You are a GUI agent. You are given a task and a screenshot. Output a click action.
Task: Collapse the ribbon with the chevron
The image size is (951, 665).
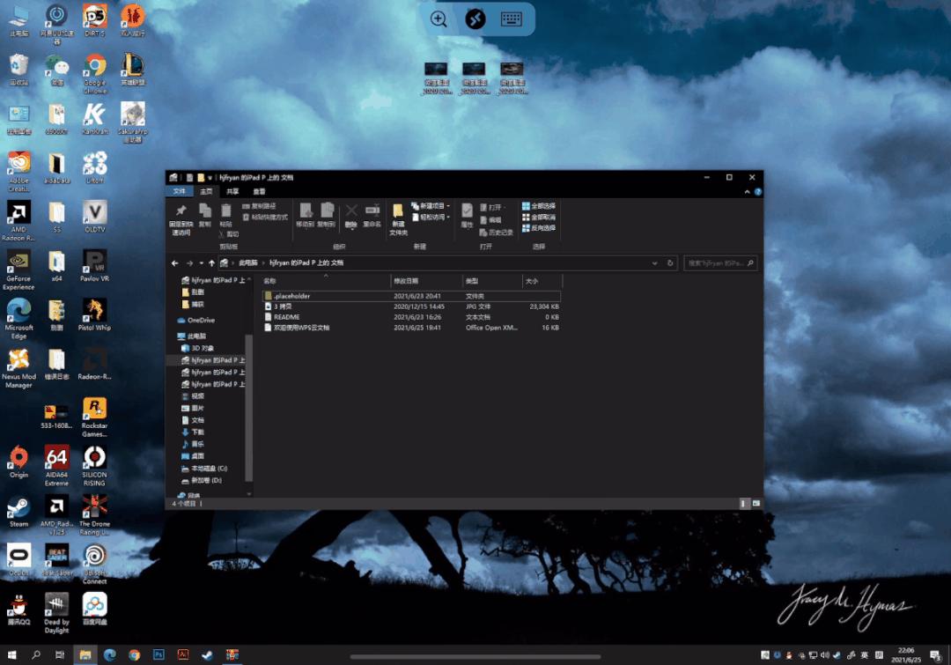coord(748,191)
